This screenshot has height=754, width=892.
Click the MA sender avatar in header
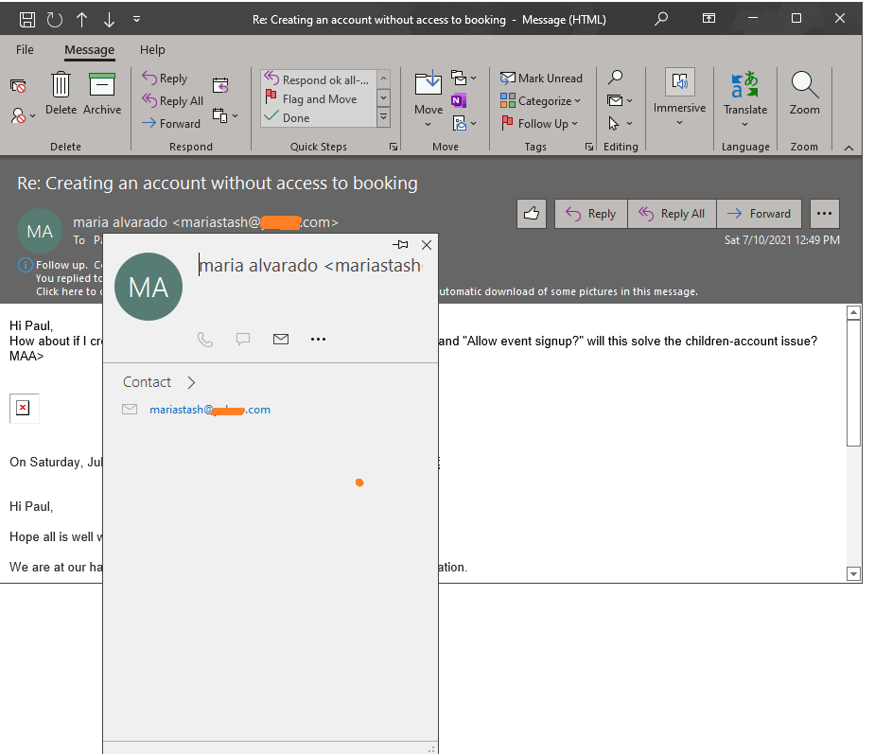(40, 231)
